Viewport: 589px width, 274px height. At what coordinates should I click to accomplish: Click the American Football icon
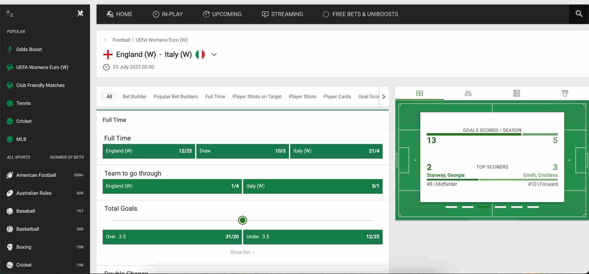click(x=10, y=175)
